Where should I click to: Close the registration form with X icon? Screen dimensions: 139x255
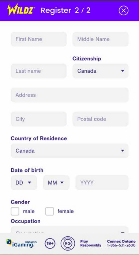click(x=124, y=11)
